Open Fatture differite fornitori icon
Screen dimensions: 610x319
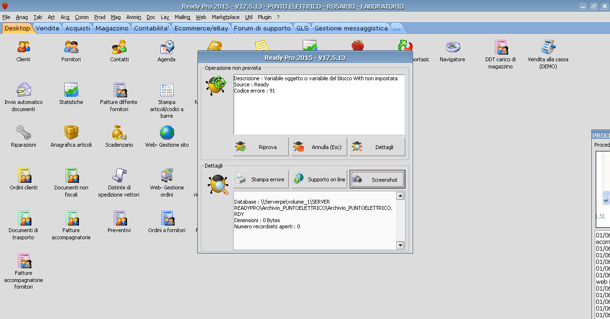tap(119, 90)
